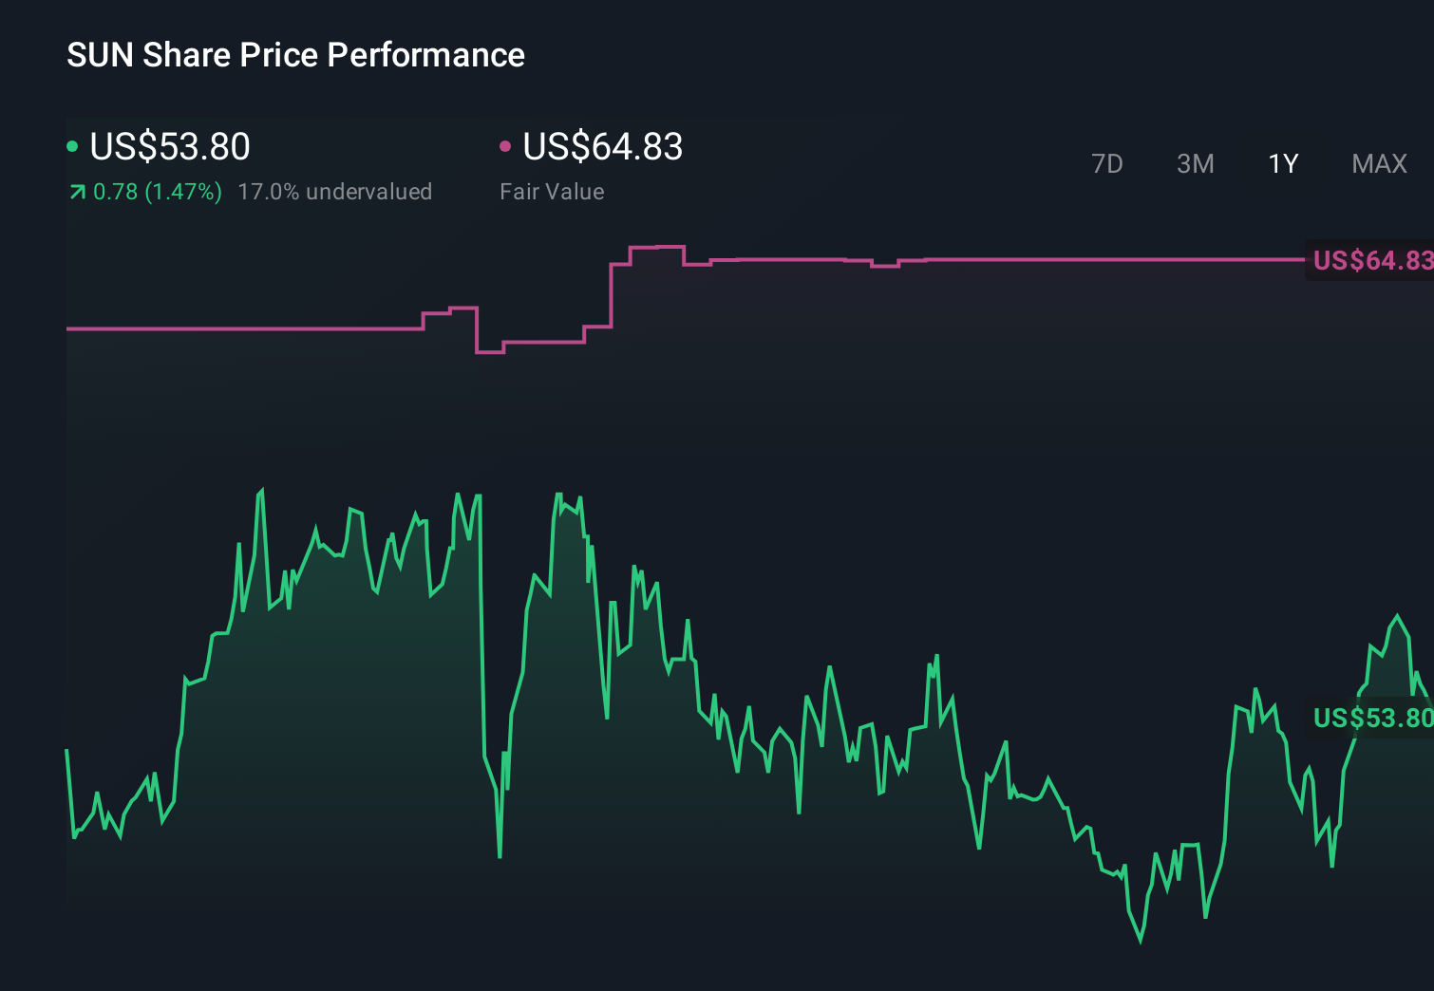The image size is (1434, 991).
Task: Select the US$53.80 label on the share price line
Action: (x=1371, y=720)
